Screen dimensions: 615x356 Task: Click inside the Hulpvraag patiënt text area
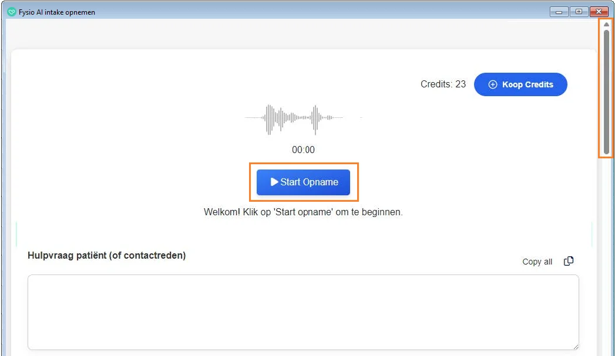click(303, 312)
